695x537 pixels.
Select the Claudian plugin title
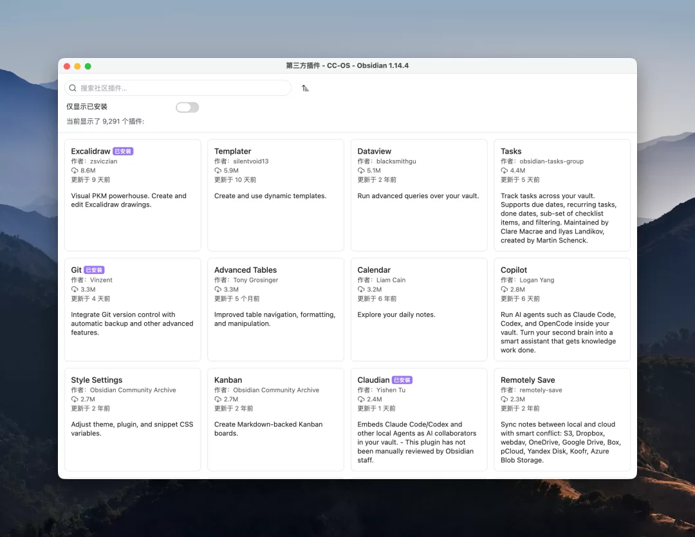pos(374,379)
